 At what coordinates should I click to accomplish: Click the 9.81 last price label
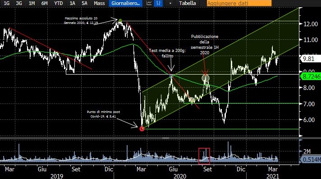click(310, 59)
